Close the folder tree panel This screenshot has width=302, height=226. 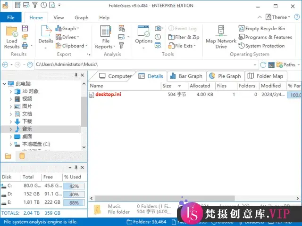coord(82,75)
